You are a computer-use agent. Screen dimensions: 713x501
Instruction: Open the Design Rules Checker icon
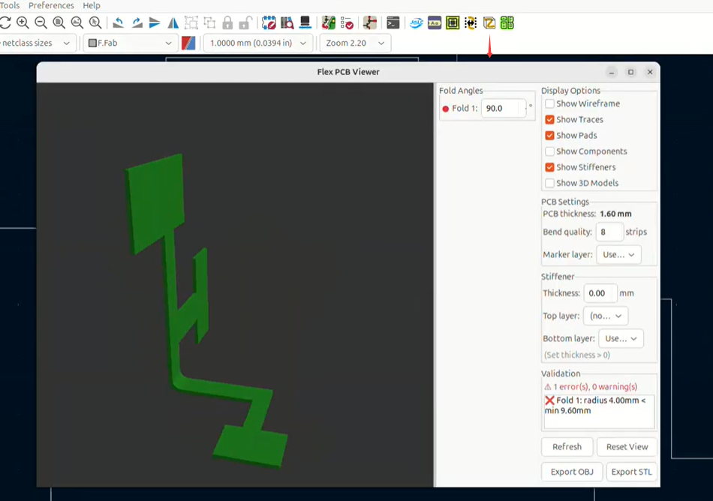tap(347, 22)
